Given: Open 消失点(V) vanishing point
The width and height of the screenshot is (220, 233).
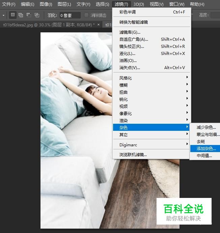Looking at the screenshot, I should click(x=152, y=68).
